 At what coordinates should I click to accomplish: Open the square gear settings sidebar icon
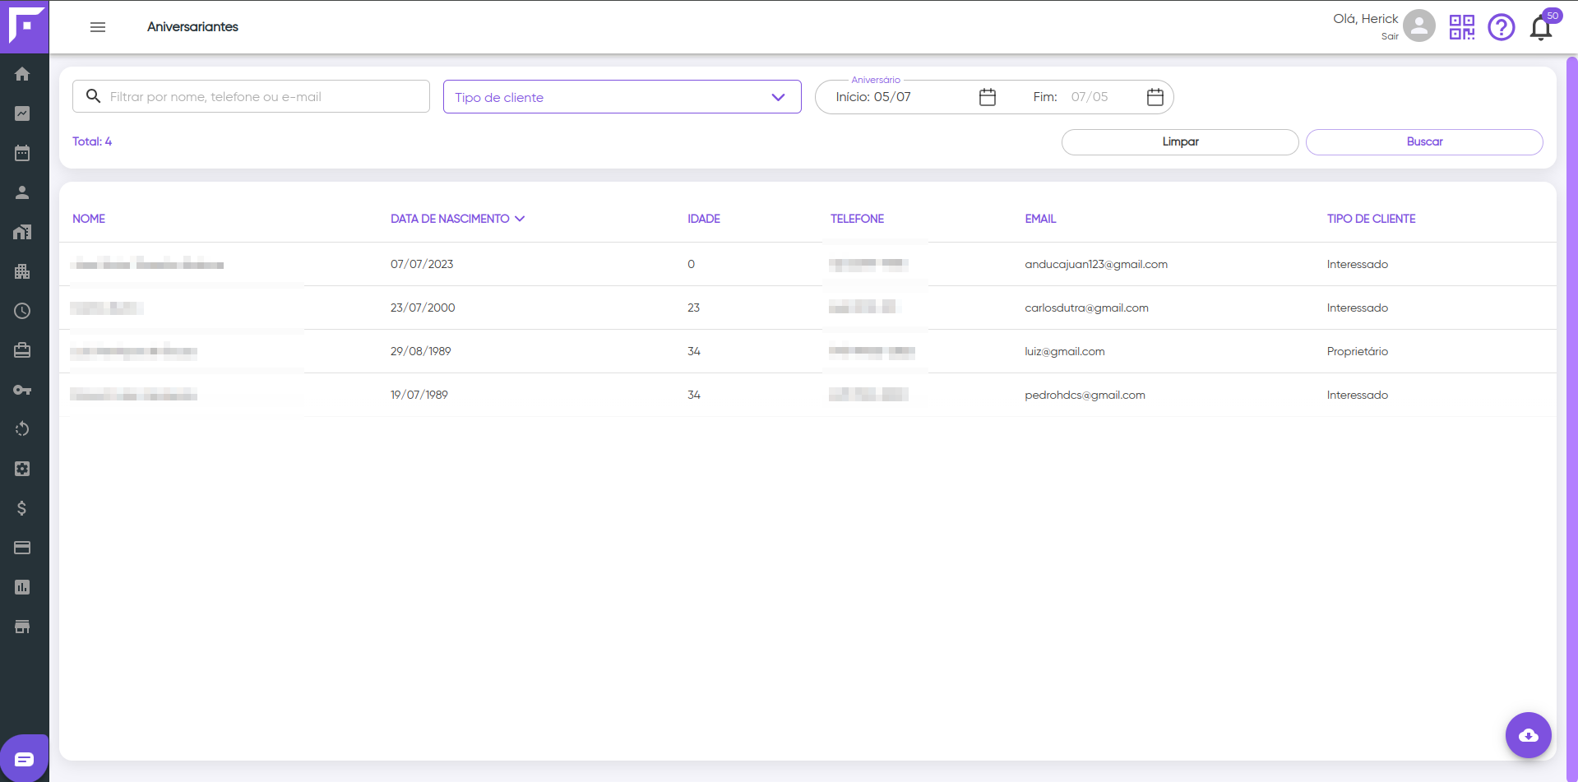22,469
